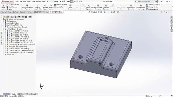The image size is (173, 97).
Task: Expand the Center Drill1 operation
Action: tap(6, 45)
